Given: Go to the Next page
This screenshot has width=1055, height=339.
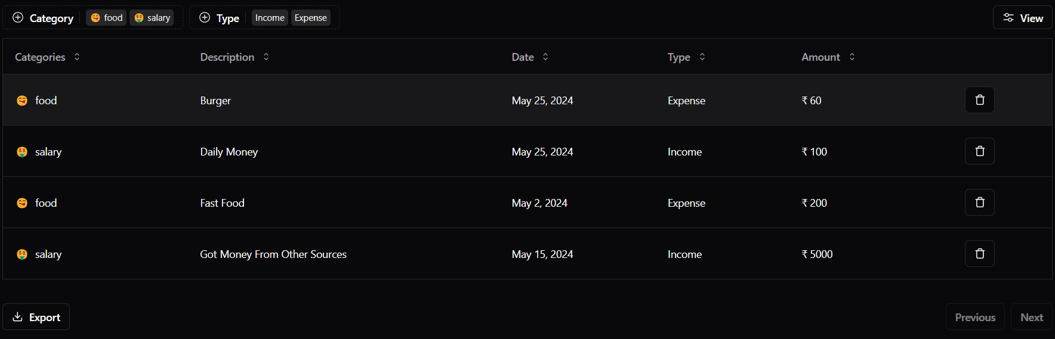Looking at the screenshot, I should click(x=1032, y=317).
